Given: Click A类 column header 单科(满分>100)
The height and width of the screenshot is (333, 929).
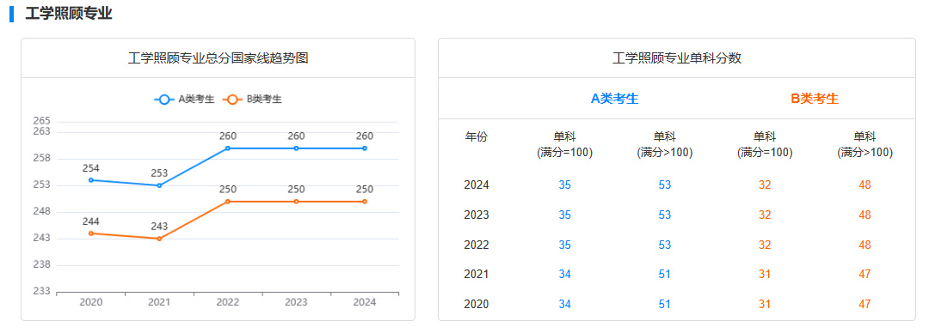Looking at the screenshot, I should 665,145.
